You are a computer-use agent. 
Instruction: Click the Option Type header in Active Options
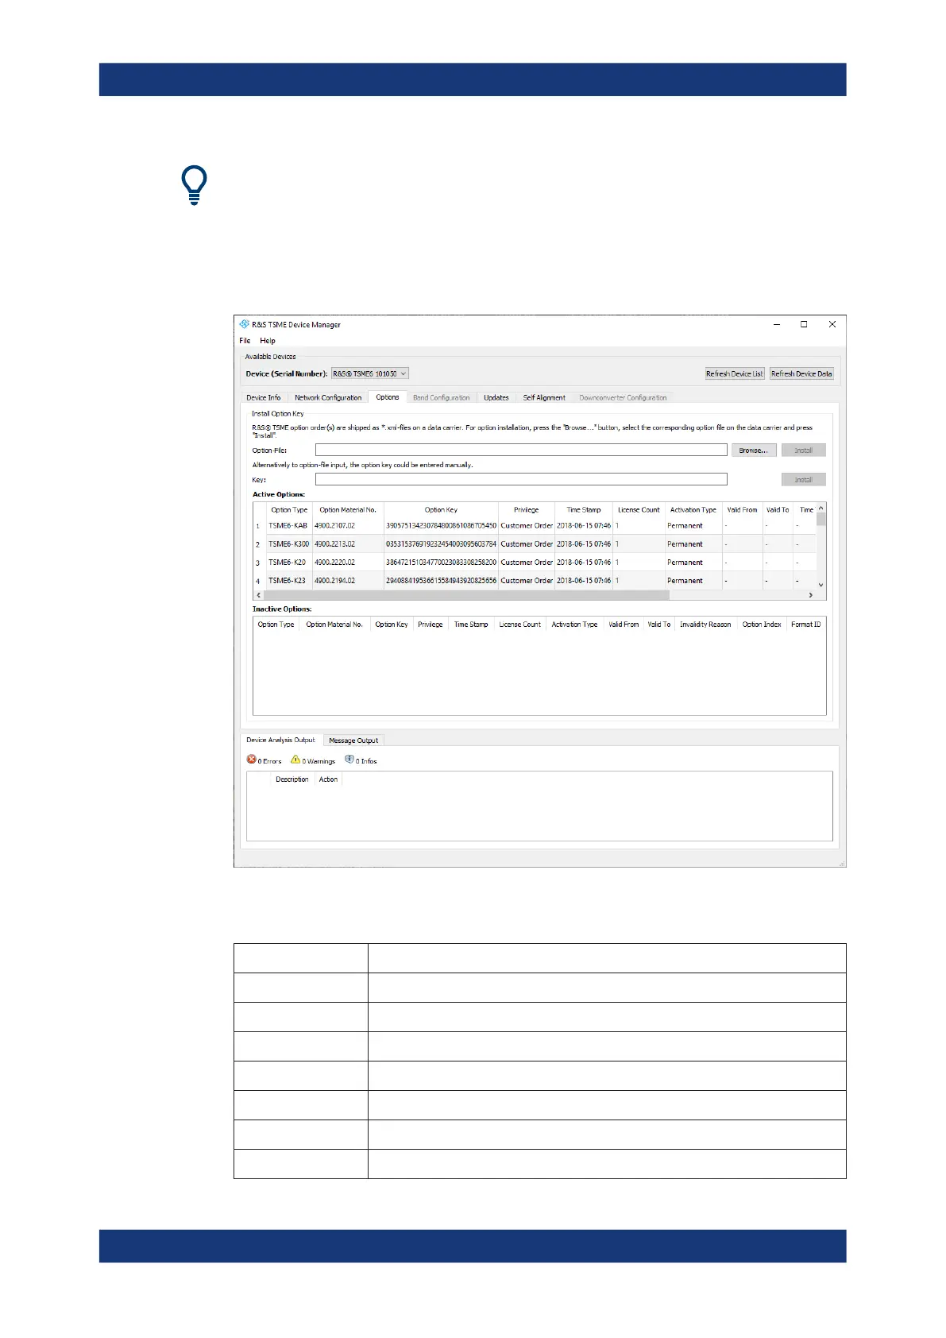(x=289, y=510)
